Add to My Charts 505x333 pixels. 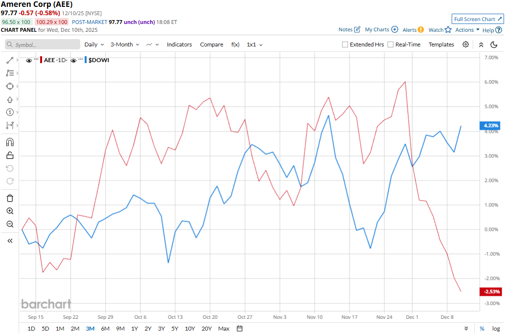(x=381, y=30)
